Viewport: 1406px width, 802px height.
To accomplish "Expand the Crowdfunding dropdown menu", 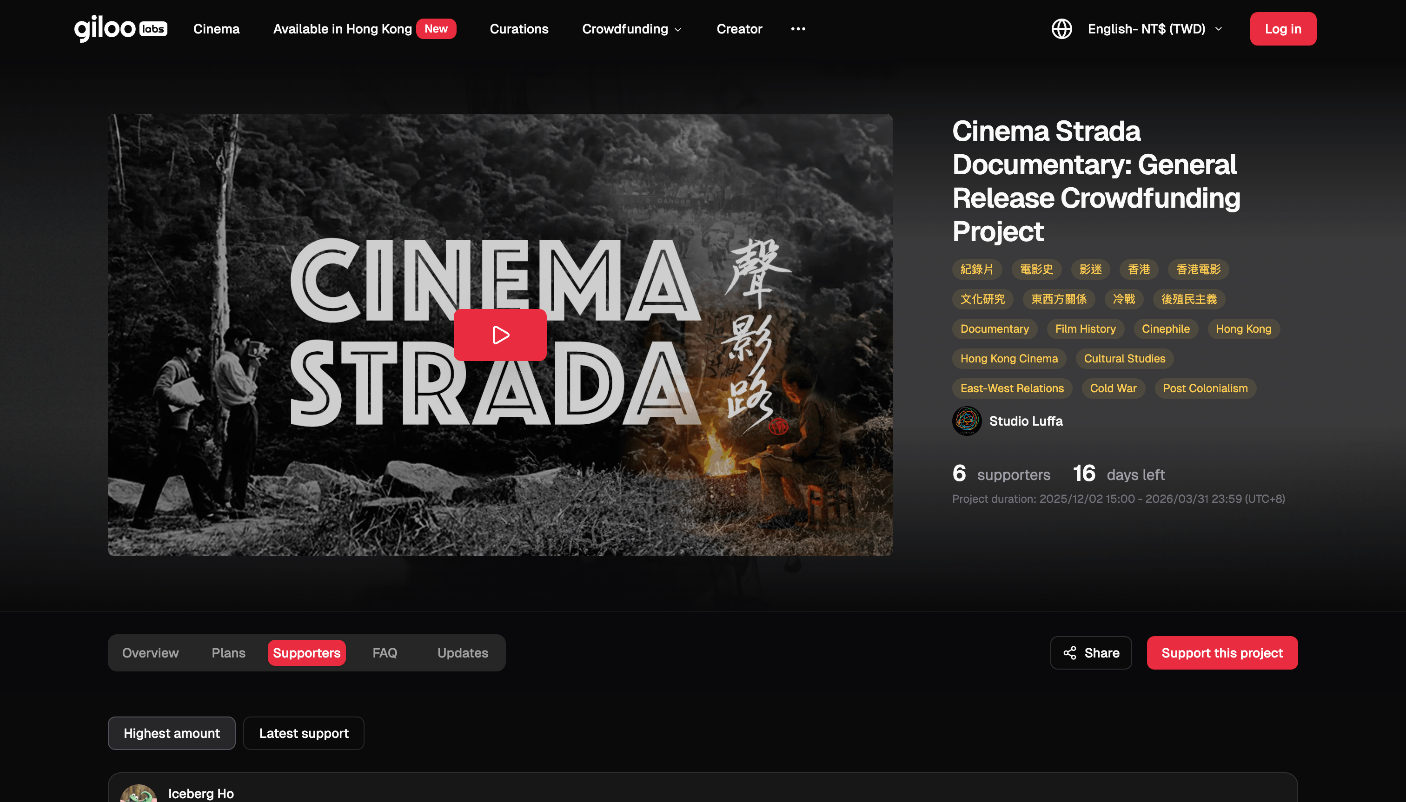I will [x=631, y=29].
